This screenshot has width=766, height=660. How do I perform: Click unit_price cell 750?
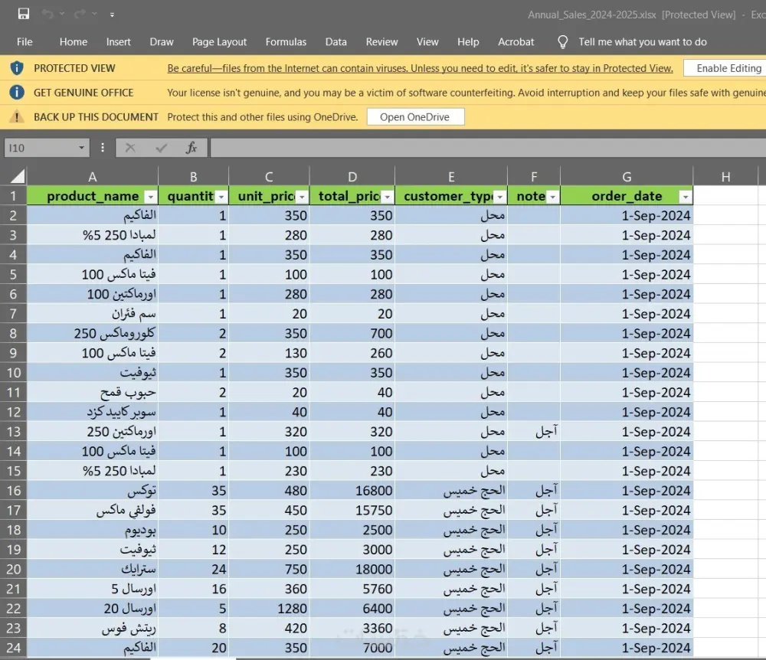click(x=269, y=569)
